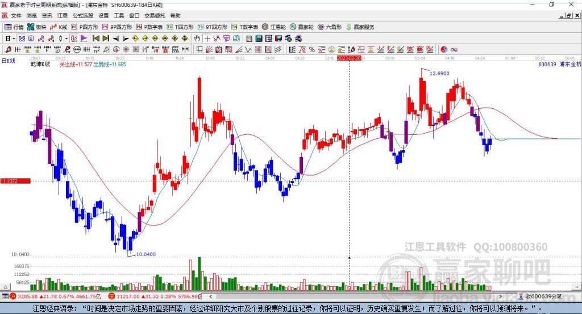Click the 10.0400 low price annotation

click(x=146, y=254)
